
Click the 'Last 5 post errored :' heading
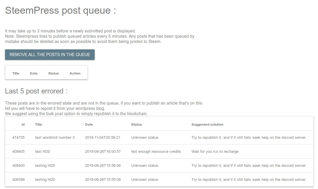[x=36, y=91]
